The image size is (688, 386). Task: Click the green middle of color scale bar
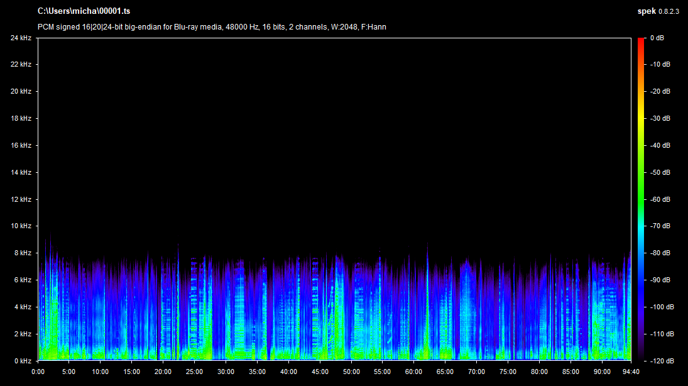[x=641, y=189]
